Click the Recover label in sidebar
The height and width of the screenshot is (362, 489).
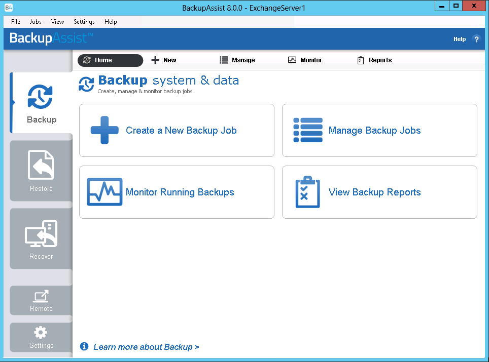pyautogui.click(x=41, y=256)
